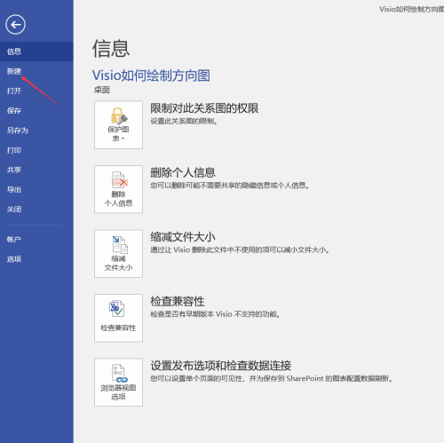Click the 缩减文件大小 heading text
444x443 pixels.
(x=183, y=237)
